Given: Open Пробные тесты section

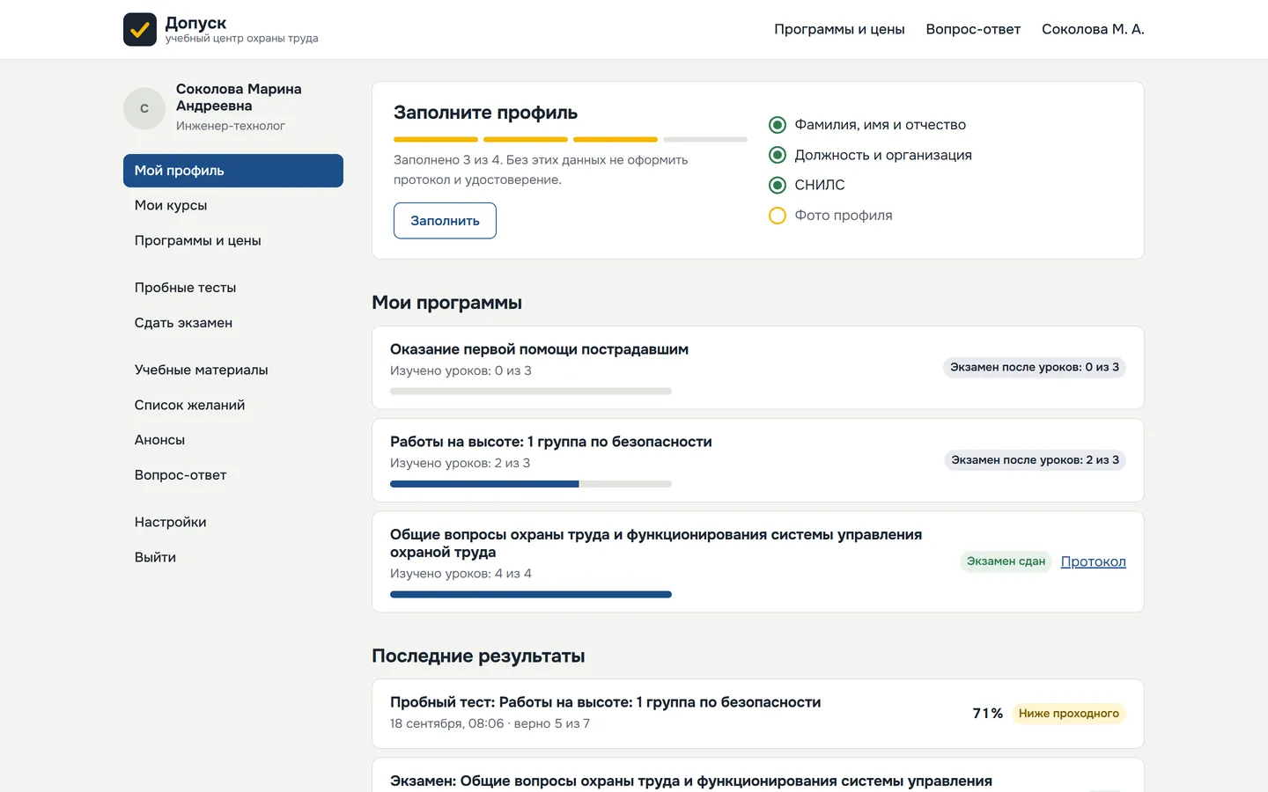Looking at the screenshot, I should pos(233,288).
